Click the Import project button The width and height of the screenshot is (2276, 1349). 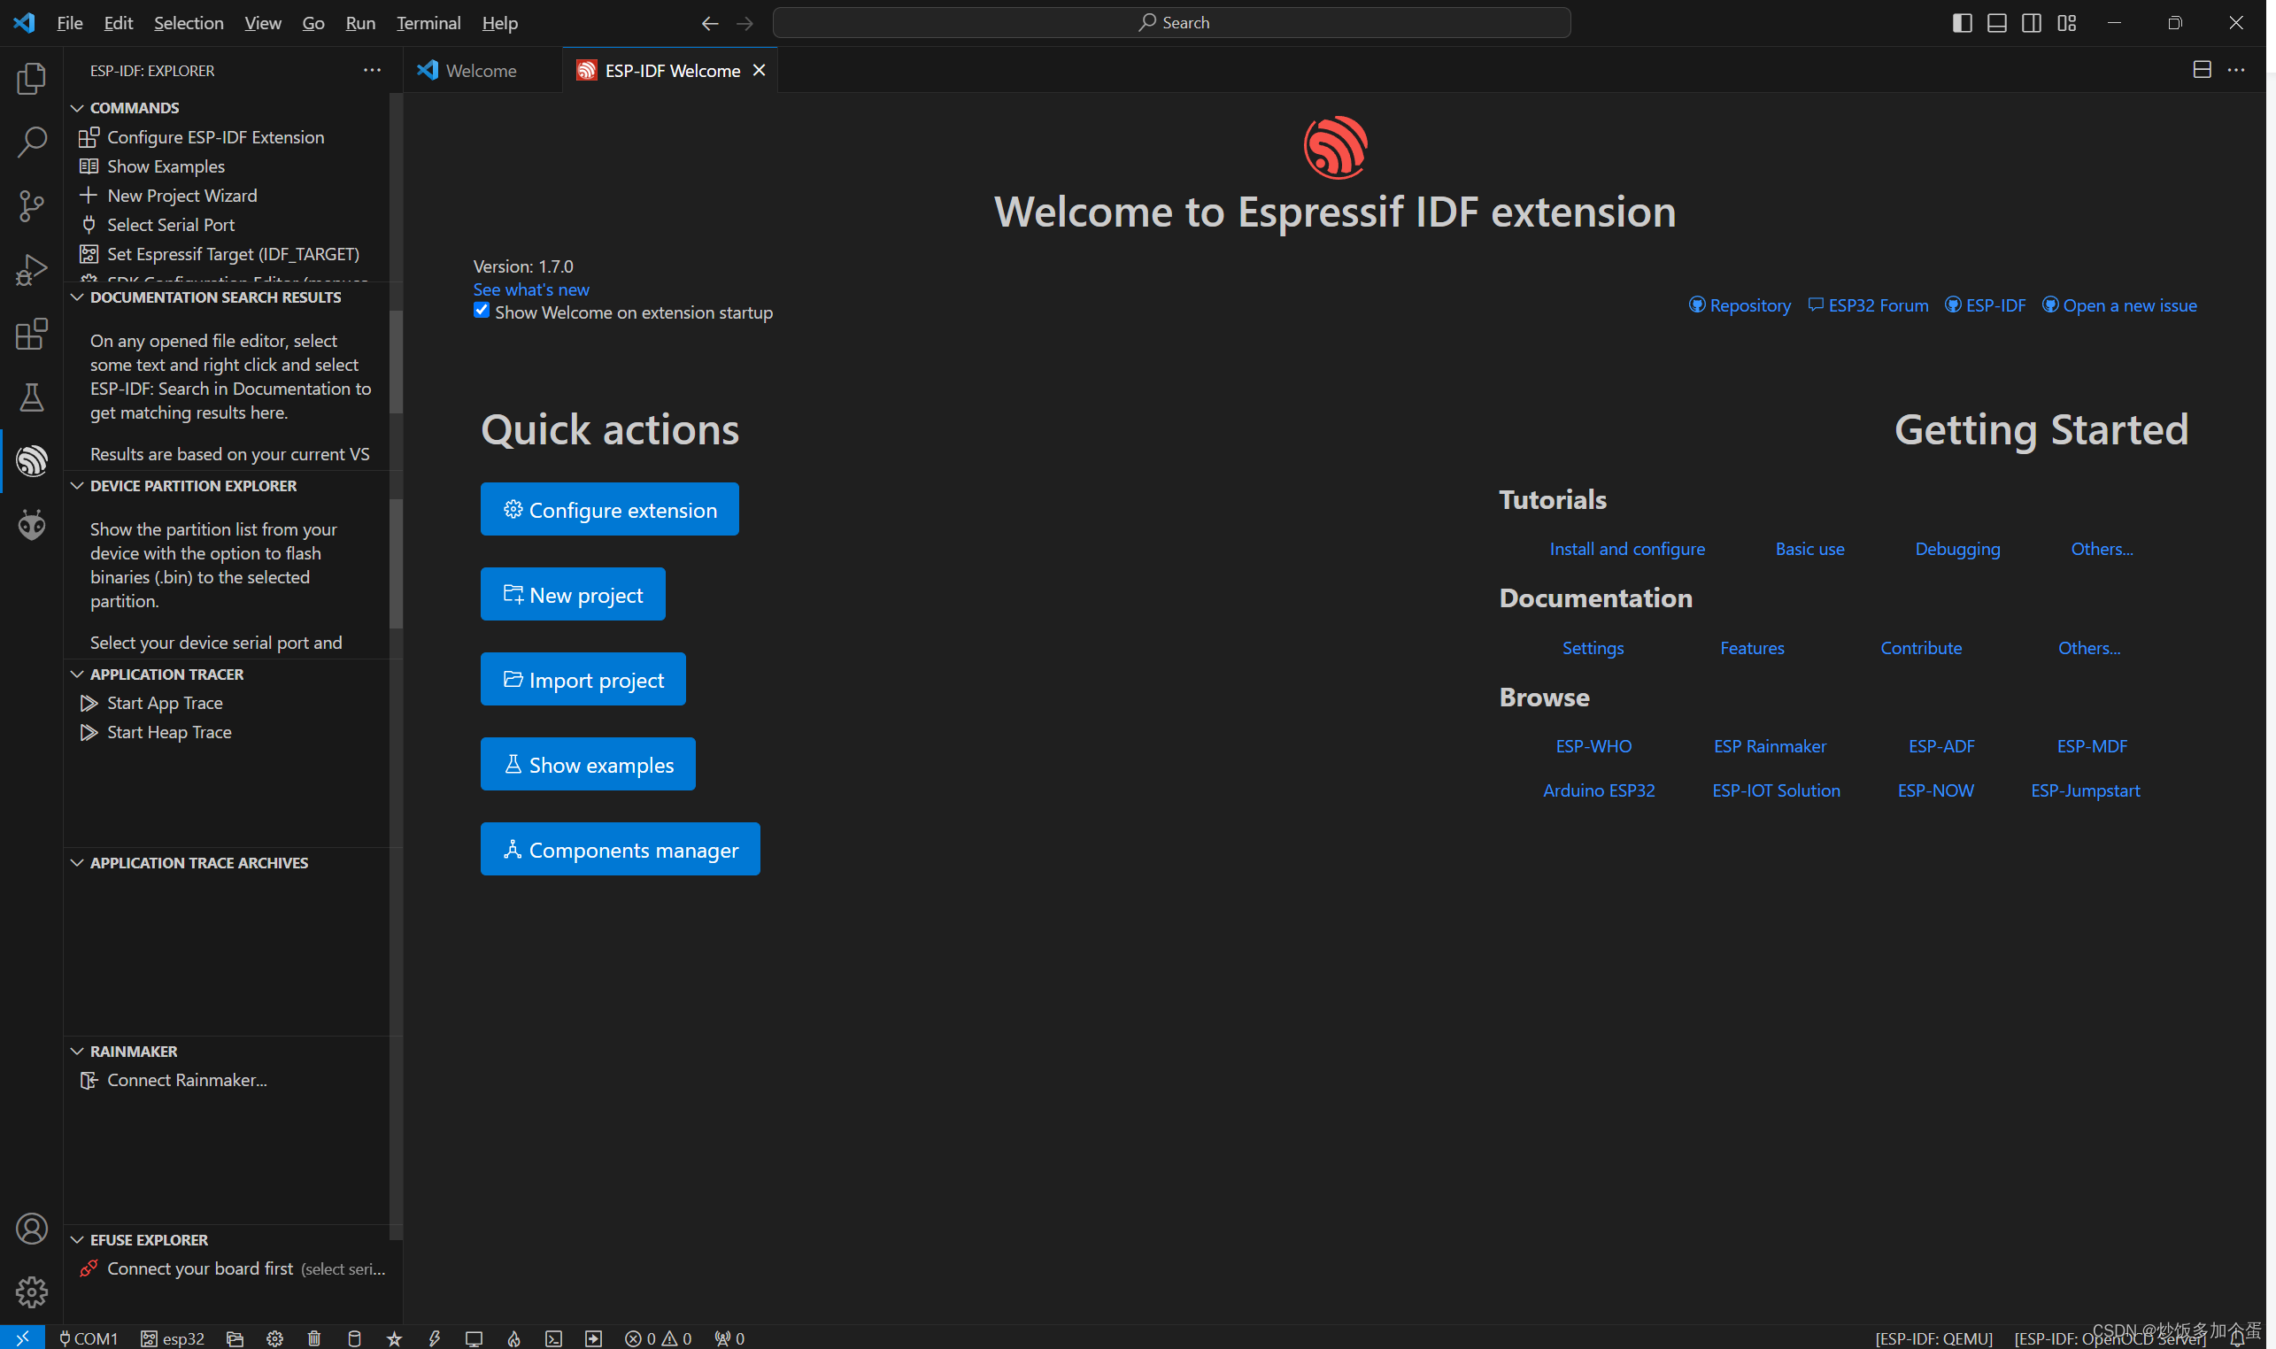click(x=583, y=679)
